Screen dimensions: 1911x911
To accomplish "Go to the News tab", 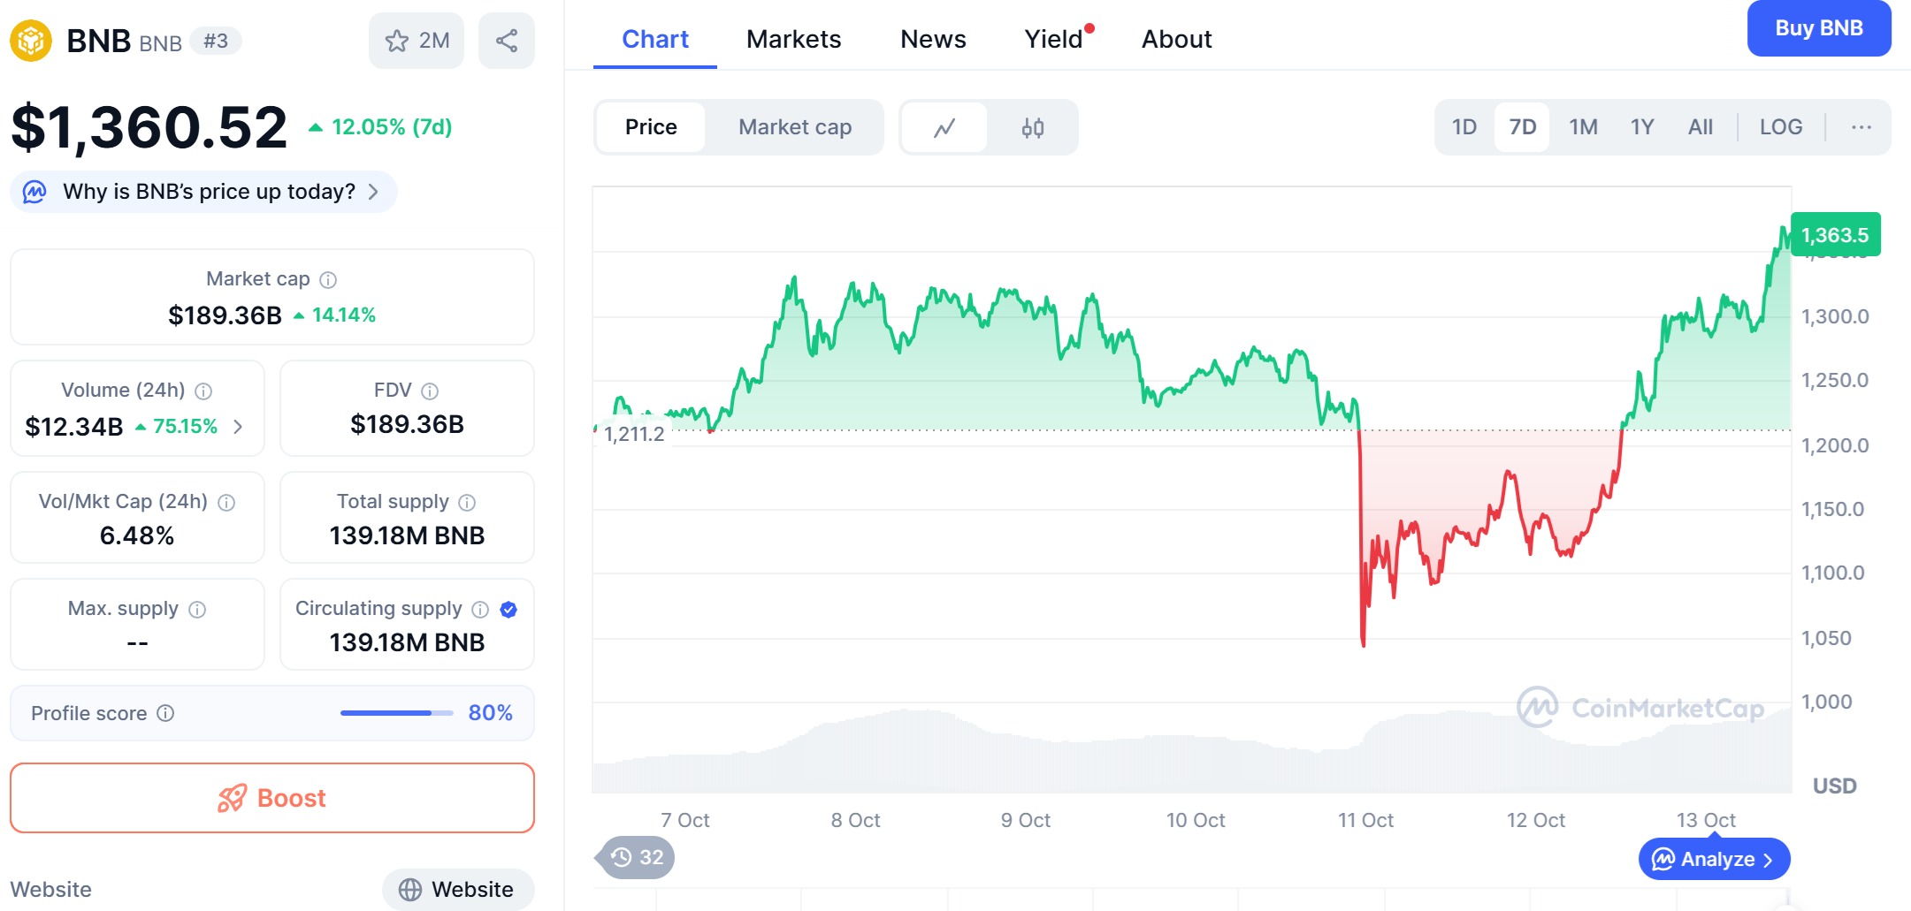I will click(933, 39).
